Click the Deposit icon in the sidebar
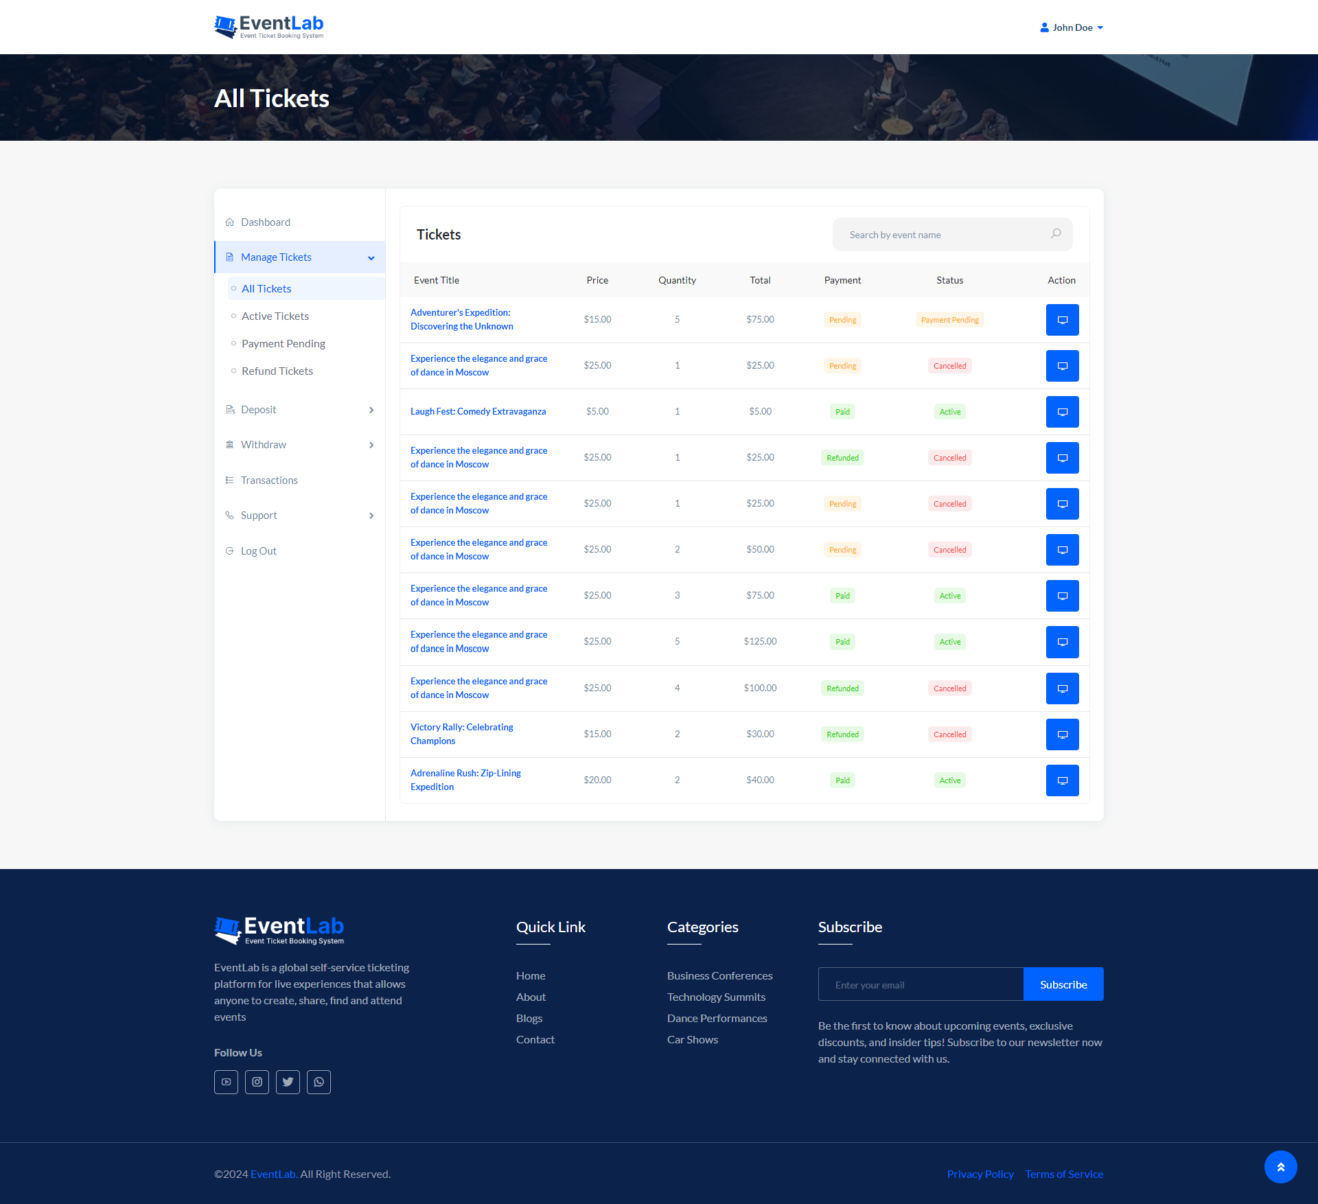The image size is (1318, 1204). pyautogui.click(x=230, y=409)
